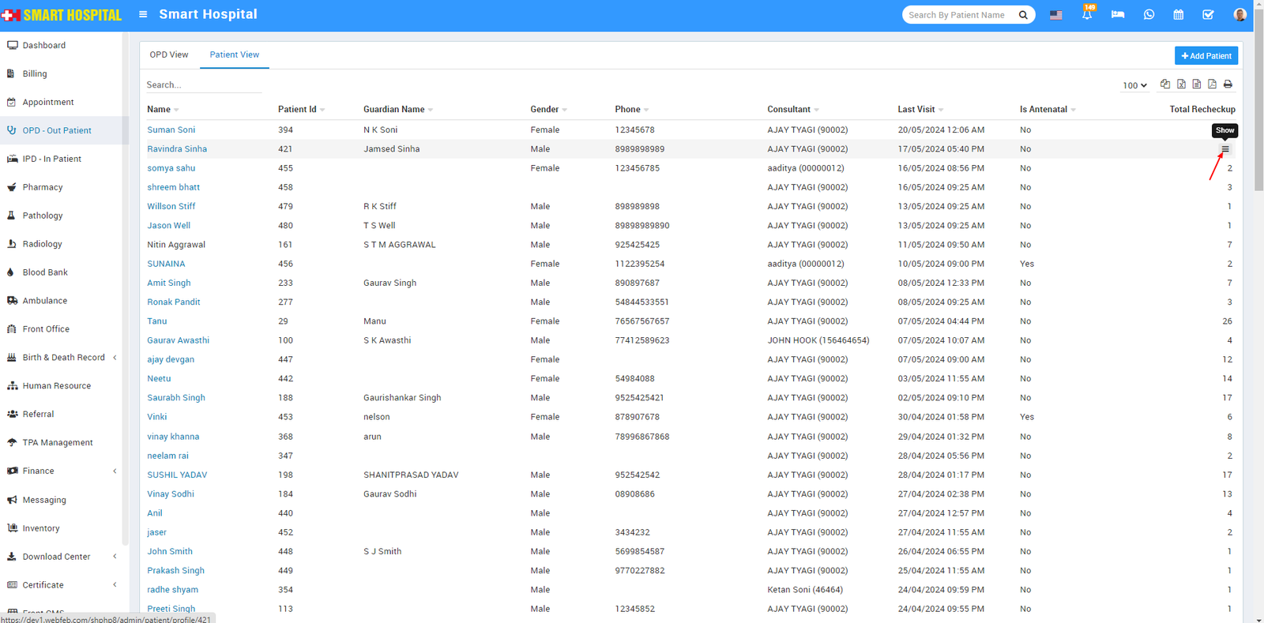Open the notifications bell icon
This screenshot has height=623, width=1264.
pyautogui.click(x=1087, y=15)
